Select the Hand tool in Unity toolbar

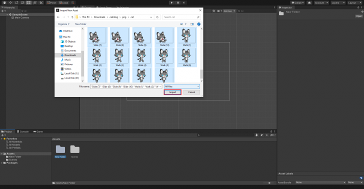4,2
